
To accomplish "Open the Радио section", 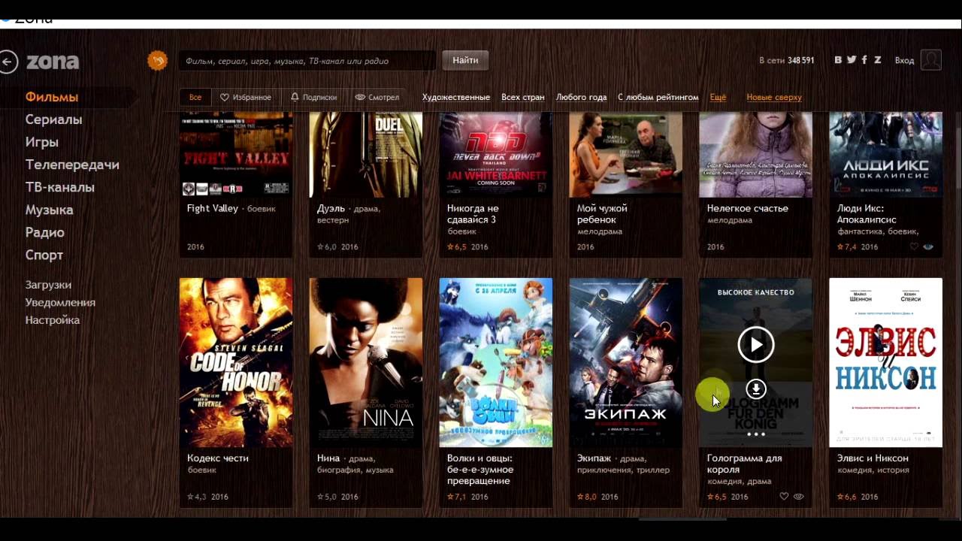I will pyautogui.click(x=44, y=232).
